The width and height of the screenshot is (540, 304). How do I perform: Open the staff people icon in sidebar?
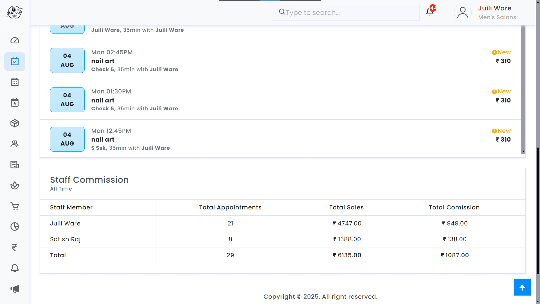tap(15, 144)
